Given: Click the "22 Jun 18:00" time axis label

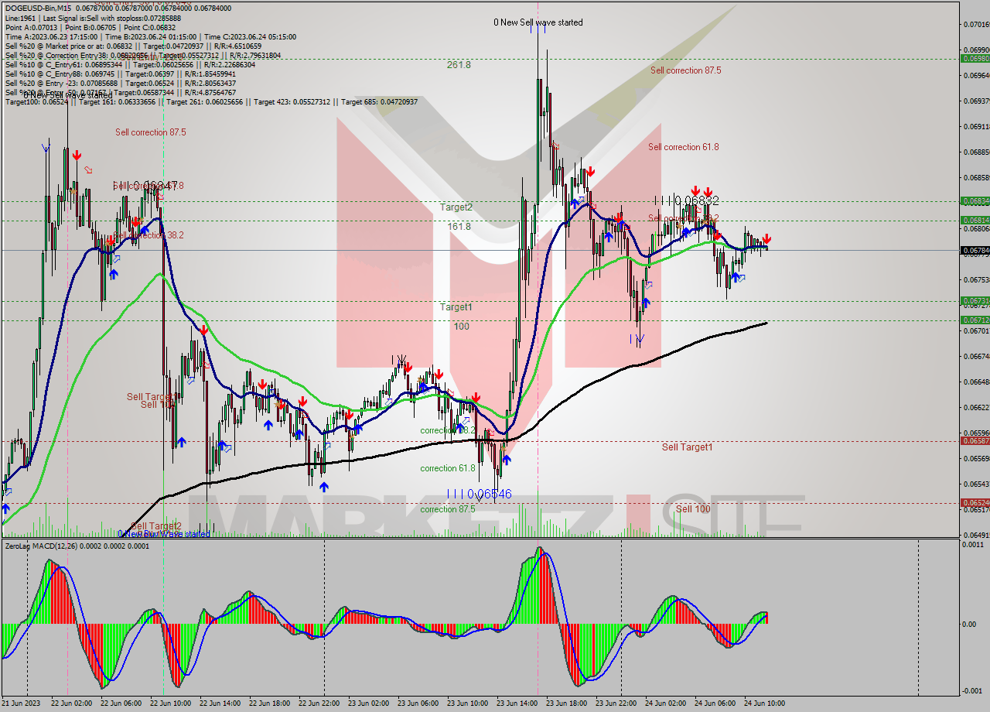Looking at the screenshot, I should pos(269,703).
